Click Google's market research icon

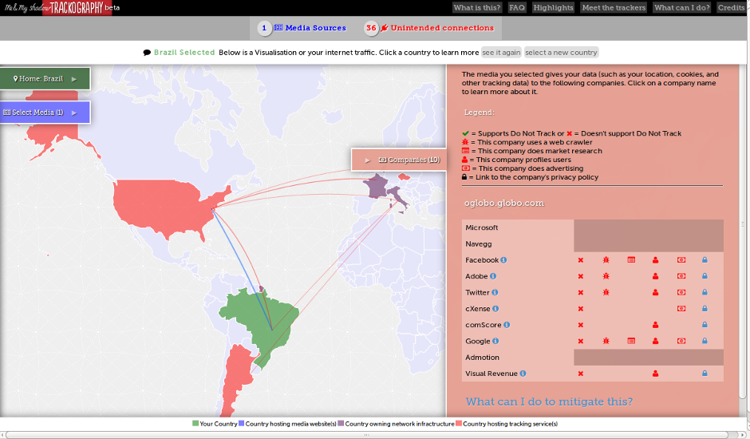631,341
